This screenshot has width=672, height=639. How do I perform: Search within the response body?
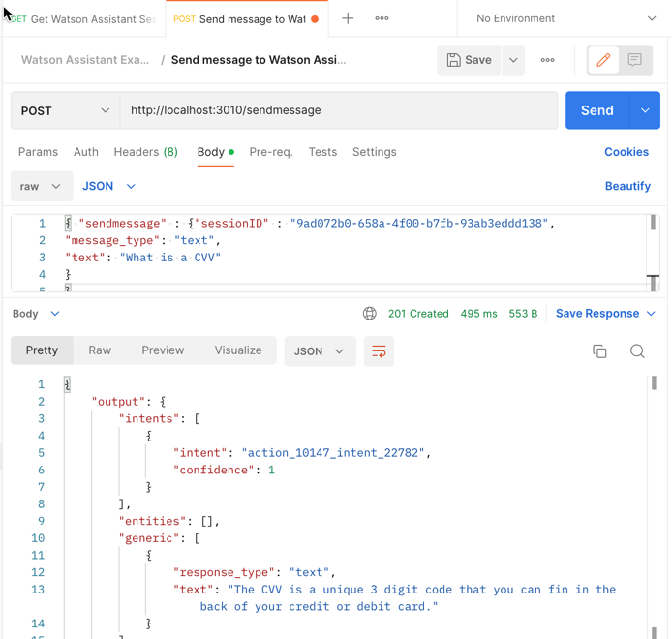point(637,351)
